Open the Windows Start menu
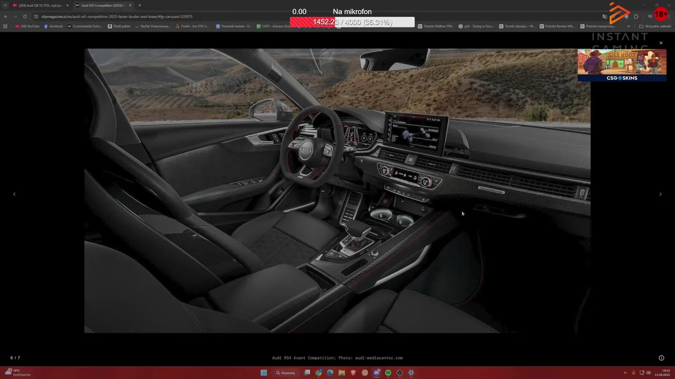The height and width of the screenshot is (379, 675). (x=264, y=373)
